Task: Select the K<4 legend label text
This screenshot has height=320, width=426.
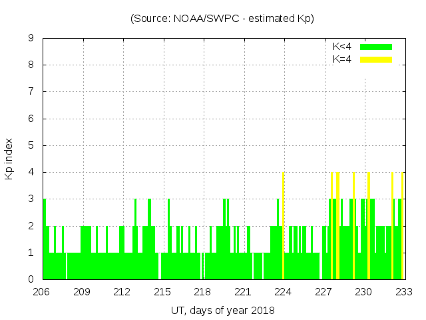Action: [342, 47]
